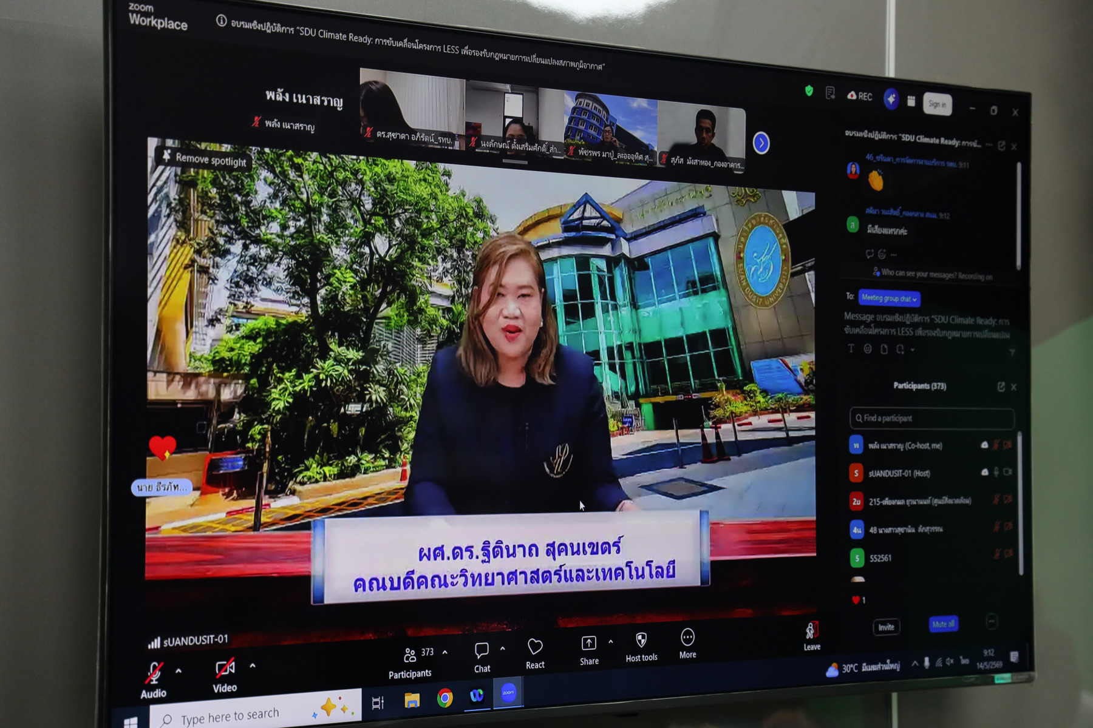Open the AI Companion sparkle icon
Viewport: 1093px width, 728px height.
[891, 99]
